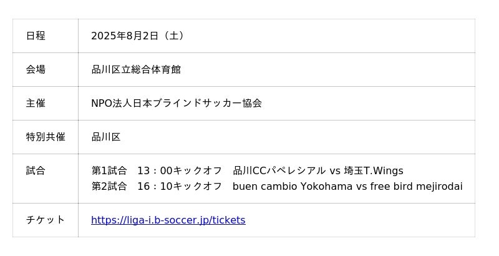Image resolution: width=499 pixels, height=256 pixels.
Task: Open the liga-i.b-soccer.jp tickets link
Action: coord(168,220)
